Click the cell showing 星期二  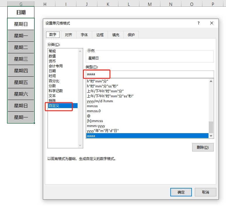21,47
